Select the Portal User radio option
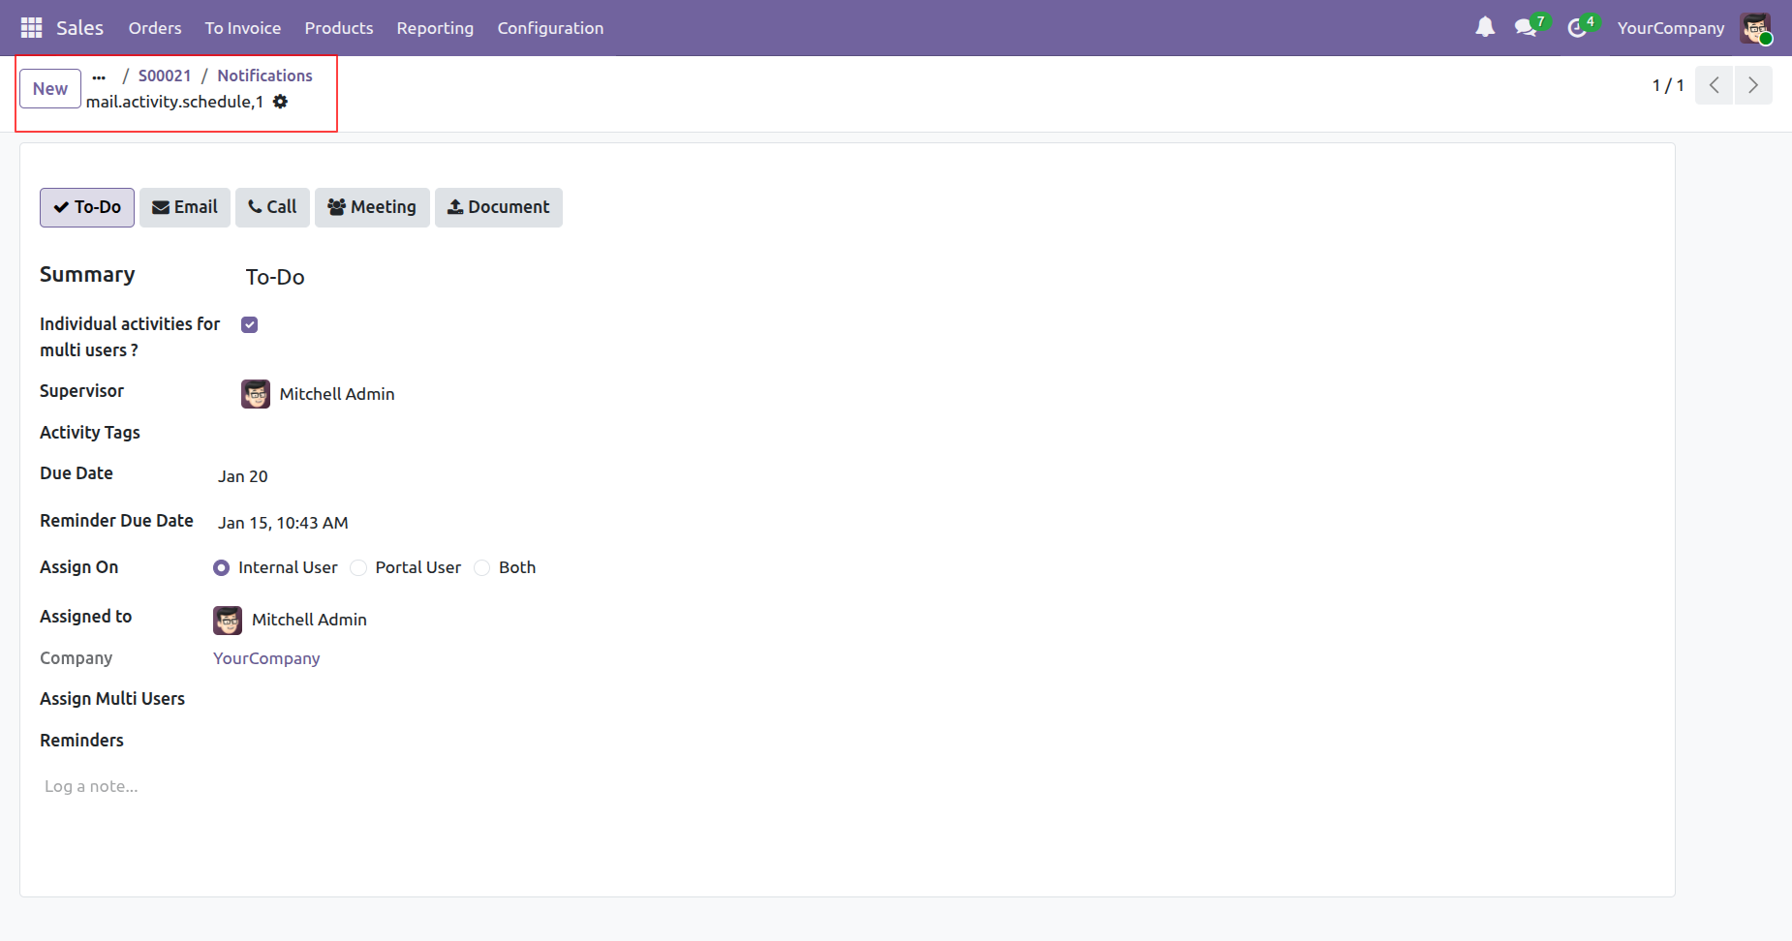This screenshot has width=1792, height=941. click(x=358, y=568)
